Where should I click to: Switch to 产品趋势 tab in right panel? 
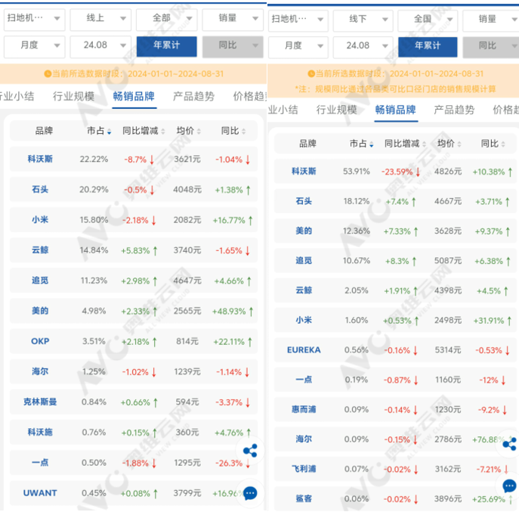point(454,110)
